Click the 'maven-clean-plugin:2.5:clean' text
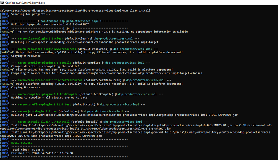 37,38
